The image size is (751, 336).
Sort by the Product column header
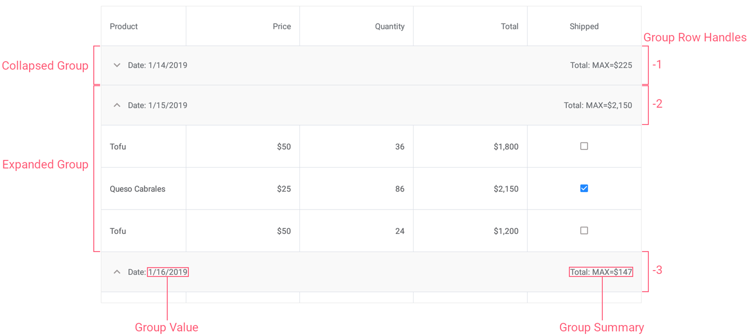point(124,26)
